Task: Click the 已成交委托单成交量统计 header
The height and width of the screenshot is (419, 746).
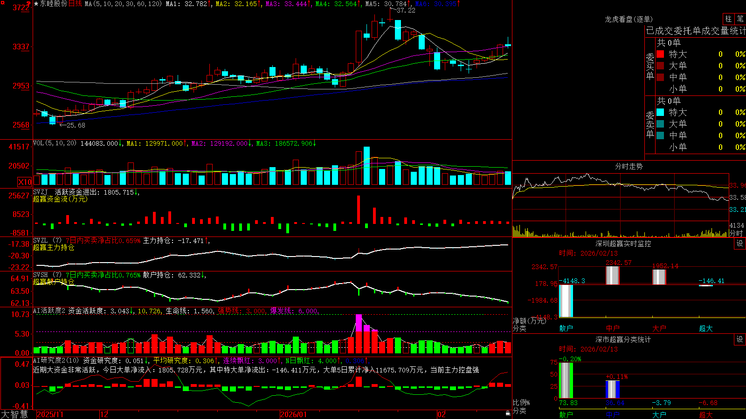Action: coord(696,31)
